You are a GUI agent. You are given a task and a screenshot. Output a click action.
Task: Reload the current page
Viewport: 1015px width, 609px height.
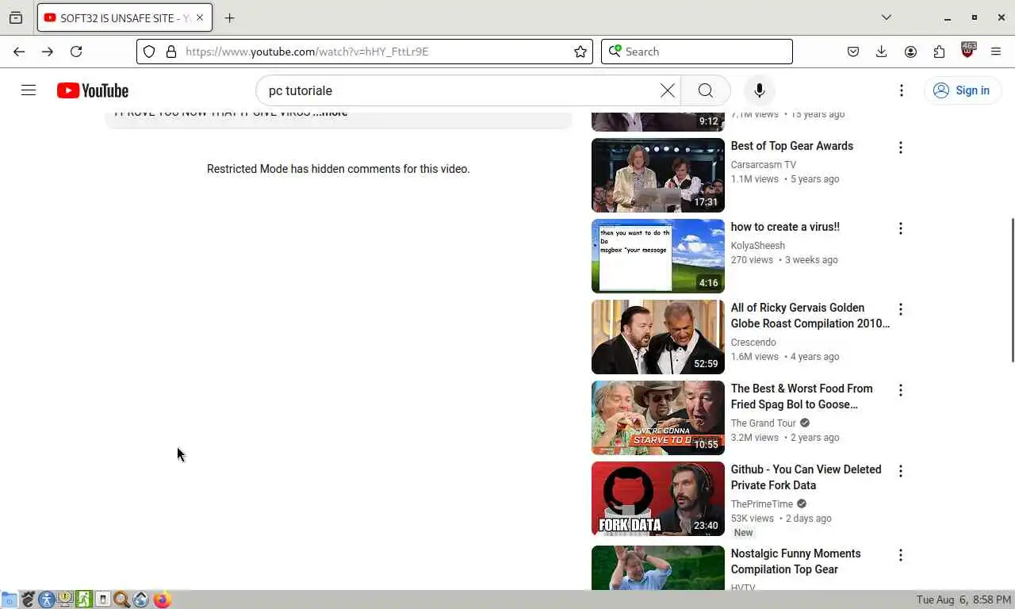pyautogui.click(x=76, y=52)
